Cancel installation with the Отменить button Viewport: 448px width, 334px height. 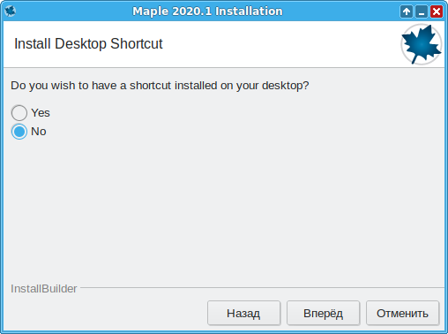pos(402,313)
